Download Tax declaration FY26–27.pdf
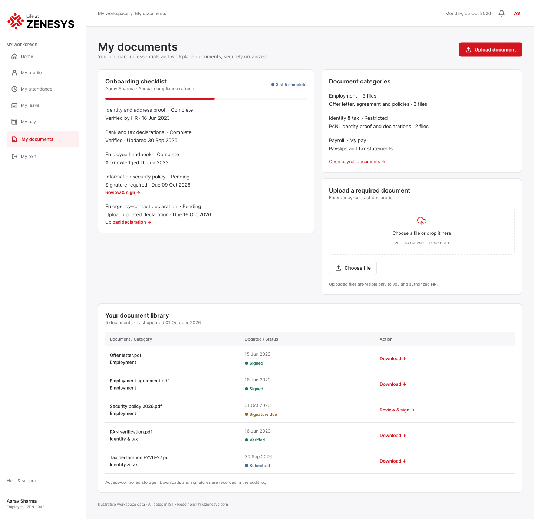The width and height of the screenshot is (534, 519). pos(393,461)
